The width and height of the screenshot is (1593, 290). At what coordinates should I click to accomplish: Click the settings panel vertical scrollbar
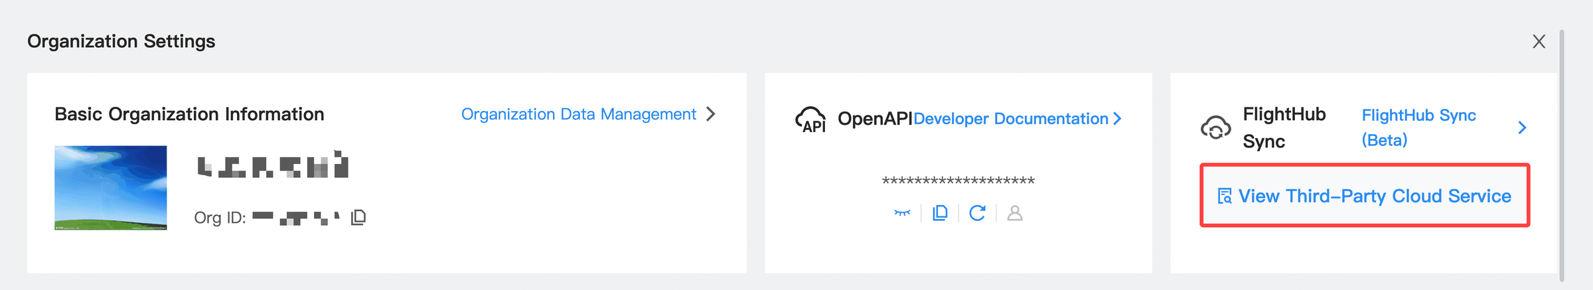click(x=1562, y=156)
